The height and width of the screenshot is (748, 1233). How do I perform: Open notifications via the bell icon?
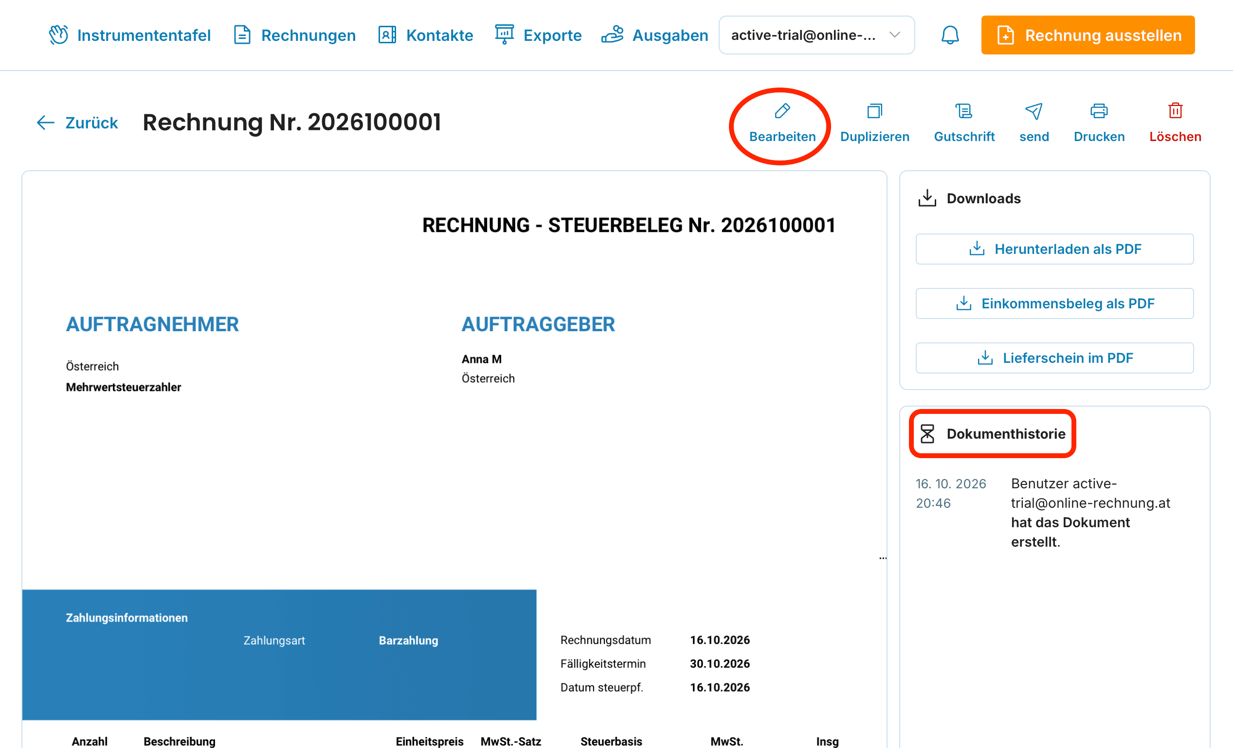tap(950, 35)
